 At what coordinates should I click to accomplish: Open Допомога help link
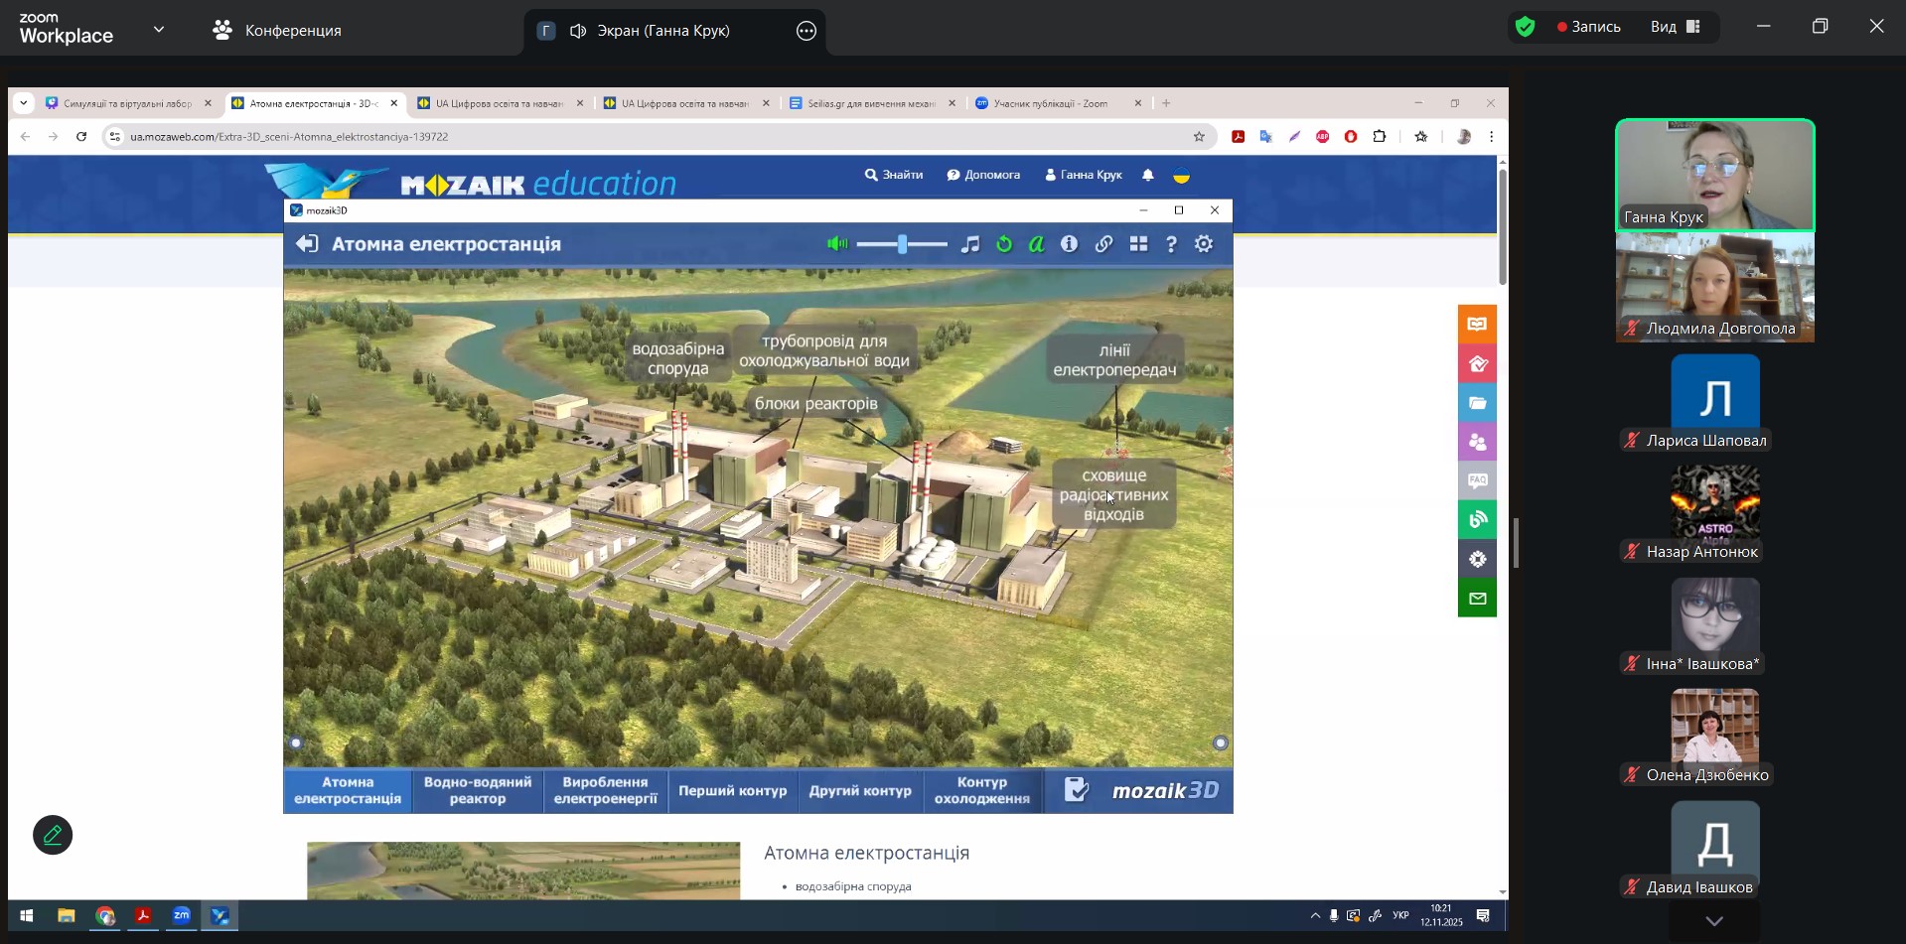coord(983,175)
